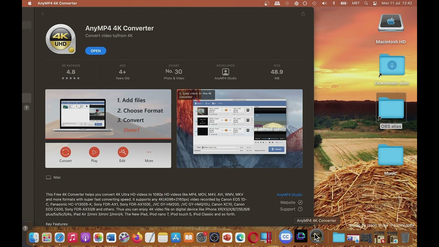Click the 48.9 MB size value
This screenshot has height=247, width=439.
[x=277, y=72]
